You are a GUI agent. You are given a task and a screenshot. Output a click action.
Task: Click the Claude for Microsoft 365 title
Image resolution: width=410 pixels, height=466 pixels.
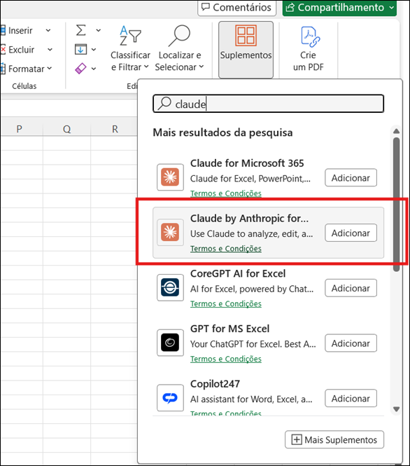(x=247, y=163)
